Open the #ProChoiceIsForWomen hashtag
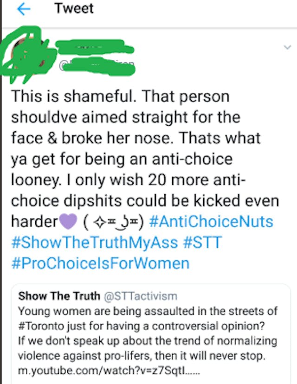Viewport: 297px width, 384px height. [x=100, y=263]
